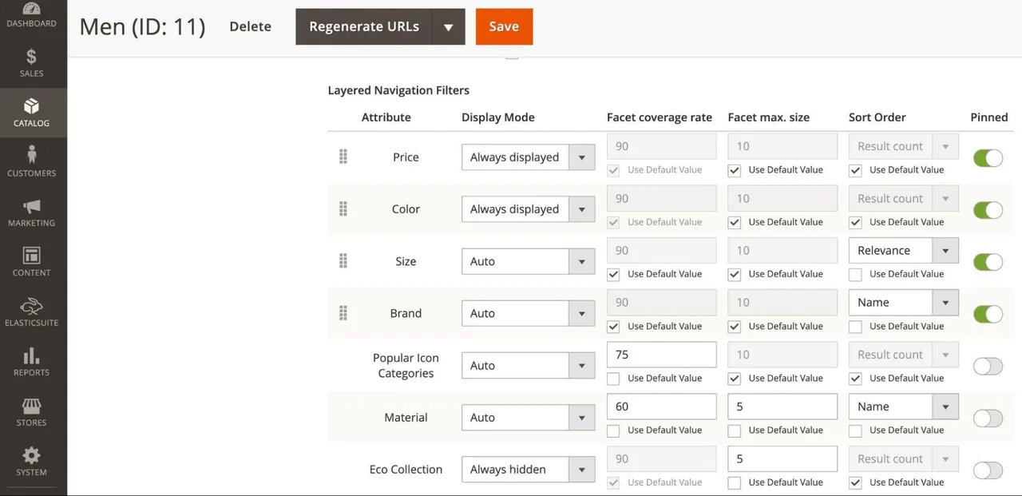Check Use Default Value under Material coverage rate
Viewport: 1022px width, 496px height.
tap(613, 431)
